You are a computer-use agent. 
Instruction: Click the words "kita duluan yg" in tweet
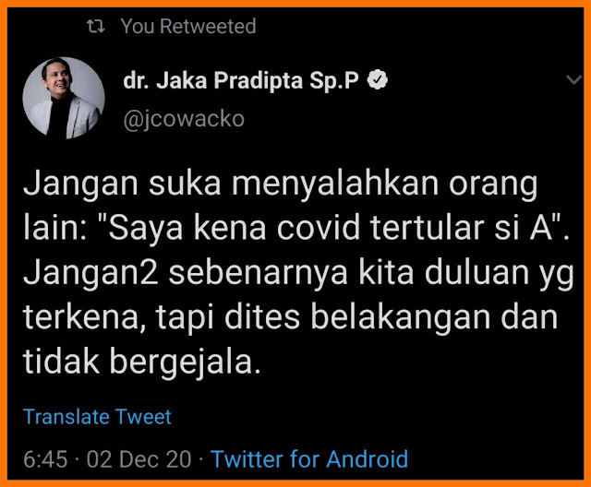[x=465, y=274]
